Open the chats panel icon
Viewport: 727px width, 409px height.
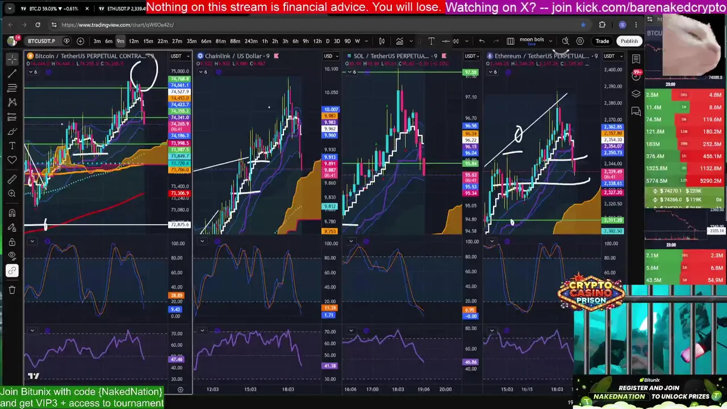[636, 111]
